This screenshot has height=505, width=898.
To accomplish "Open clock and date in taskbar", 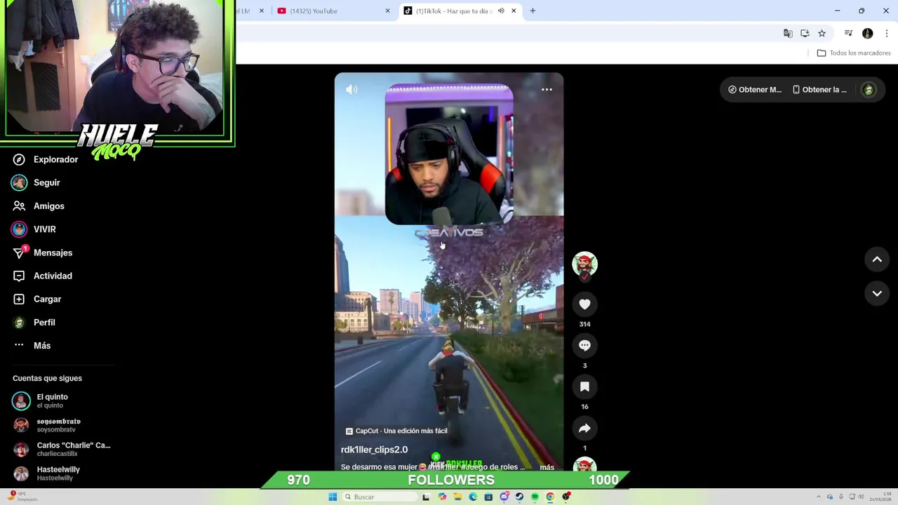I will click(880, 497).
